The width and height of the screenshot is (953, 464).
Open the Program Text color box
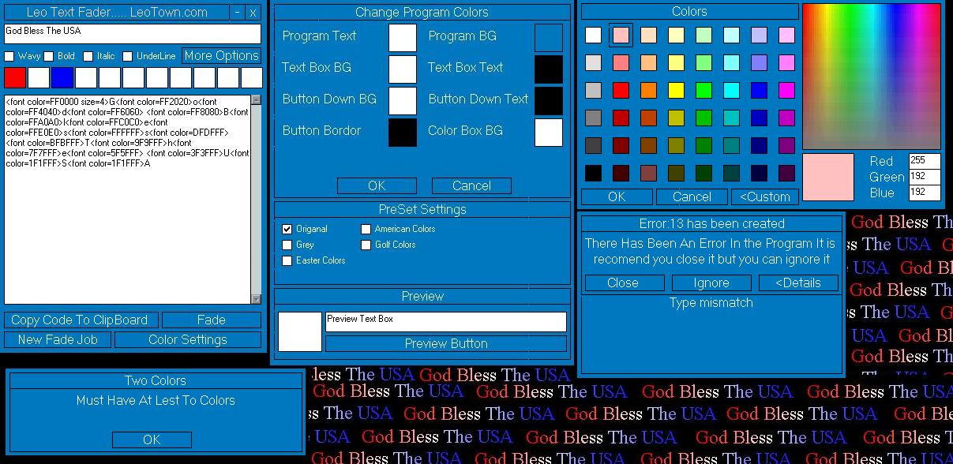coord(402,37)
